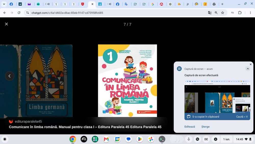This screenshot has width=255, height=144.
Task: Bookmark this page with the star icon
Action: [223, 13]
